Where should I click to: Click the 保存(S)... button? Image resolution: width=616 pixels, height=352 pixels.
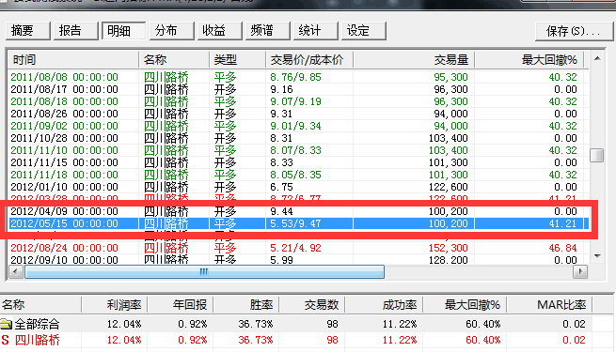coord(574,31)
